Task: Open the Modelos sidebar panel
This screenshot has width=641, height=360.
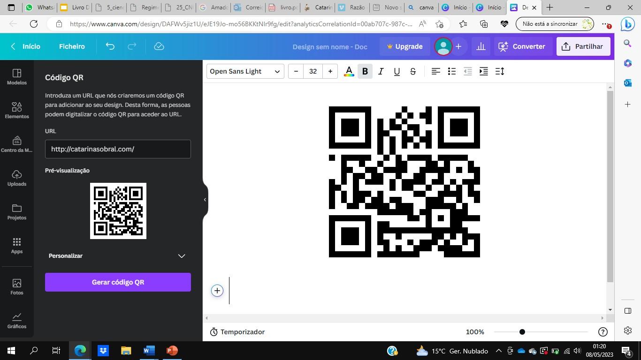Action: click(x=17, y=77)
